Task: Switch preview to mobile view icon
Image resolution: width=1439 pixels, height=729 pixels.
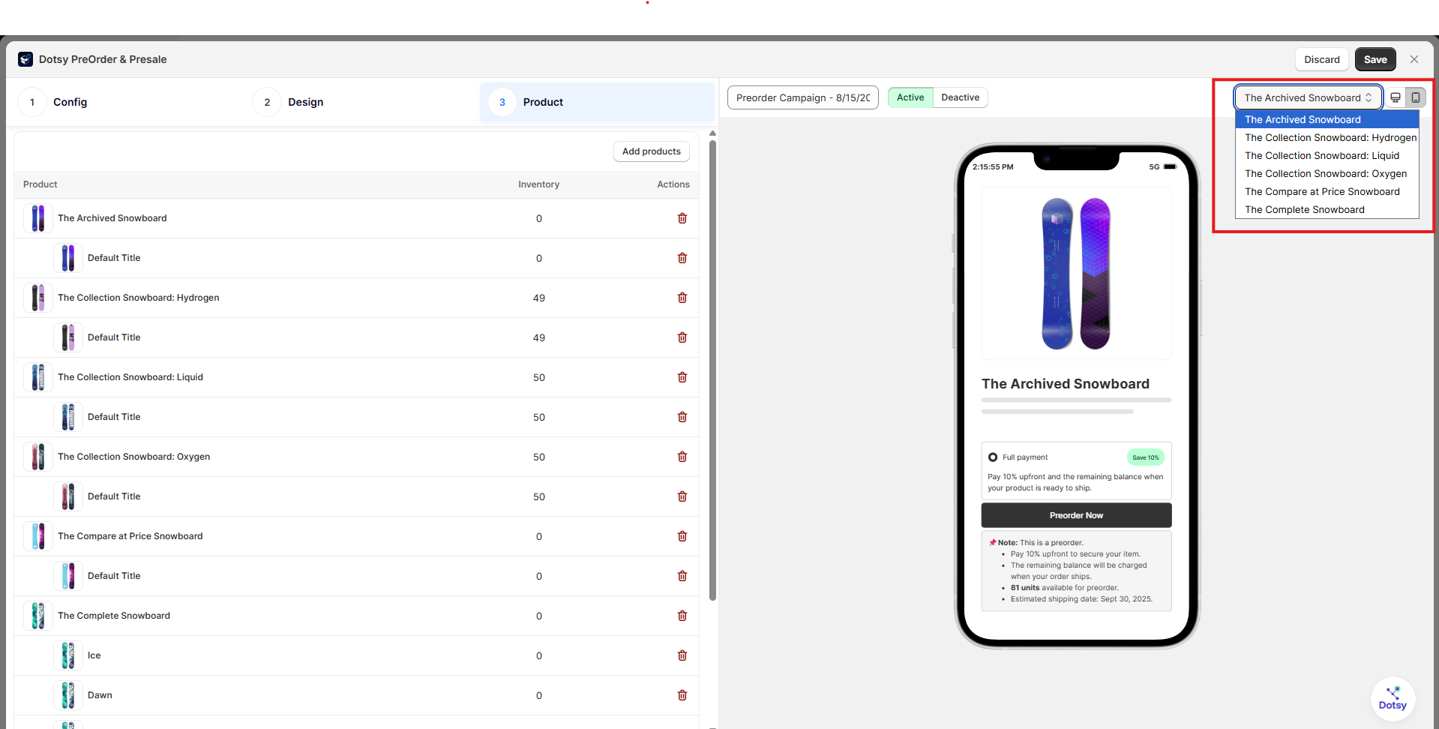Action: [x=1415, y=97]
